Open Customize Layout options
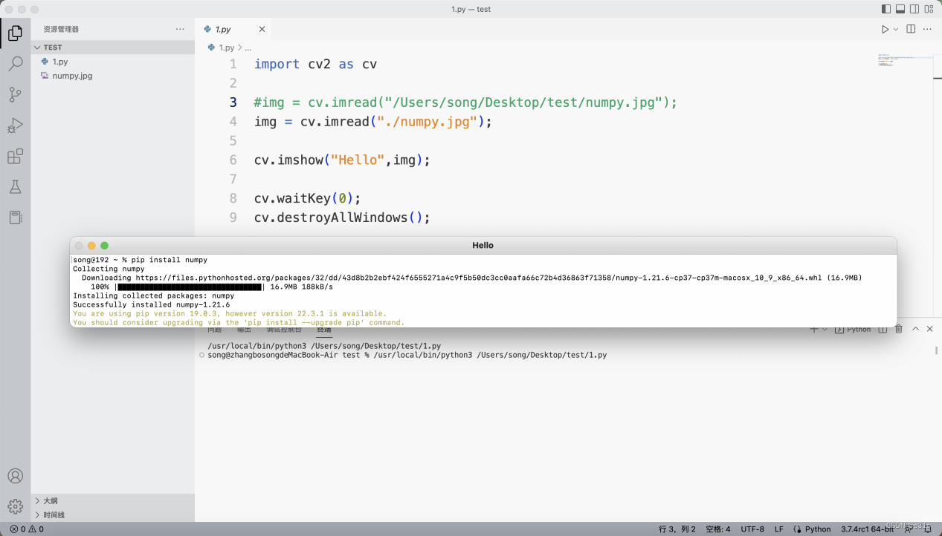The height and width of the screenshot is (536, 942). click(x=929, y=9)
